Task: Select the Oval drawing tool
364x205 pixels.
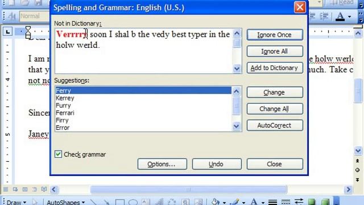Action: click(x=133, y=202)
